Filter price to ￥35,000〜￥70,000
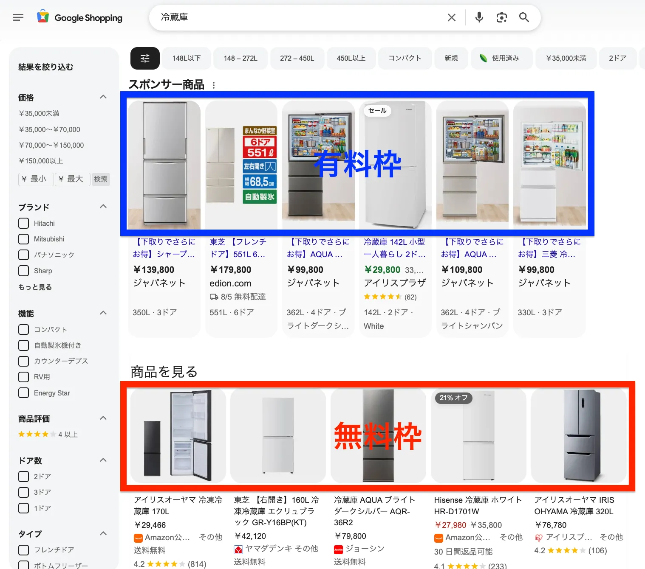Viewport: 645px width, 569px height. 49,129
